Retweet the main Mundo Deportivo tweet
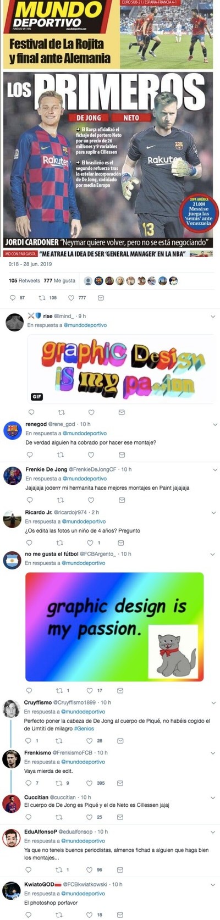 coord(41,298)
